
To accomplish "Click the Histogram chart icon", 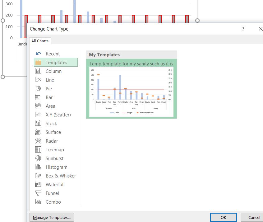I will [x=38, y=167].
